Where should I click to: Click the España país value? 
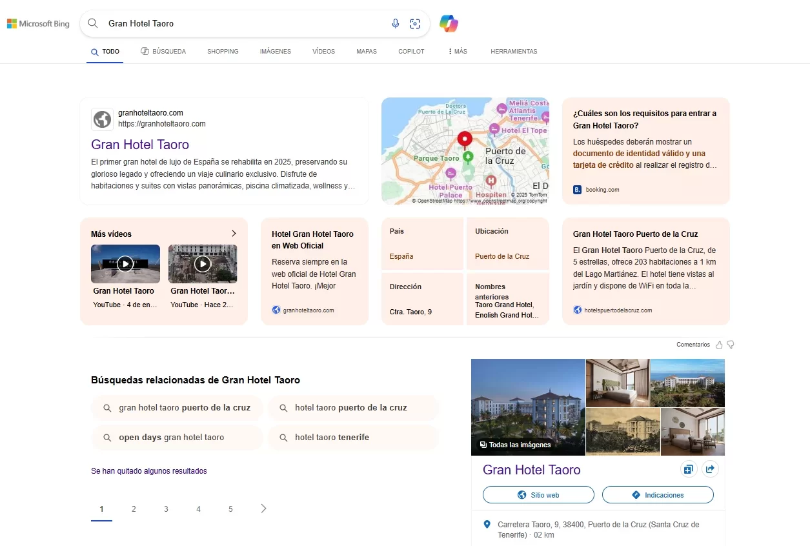(401, 256)
